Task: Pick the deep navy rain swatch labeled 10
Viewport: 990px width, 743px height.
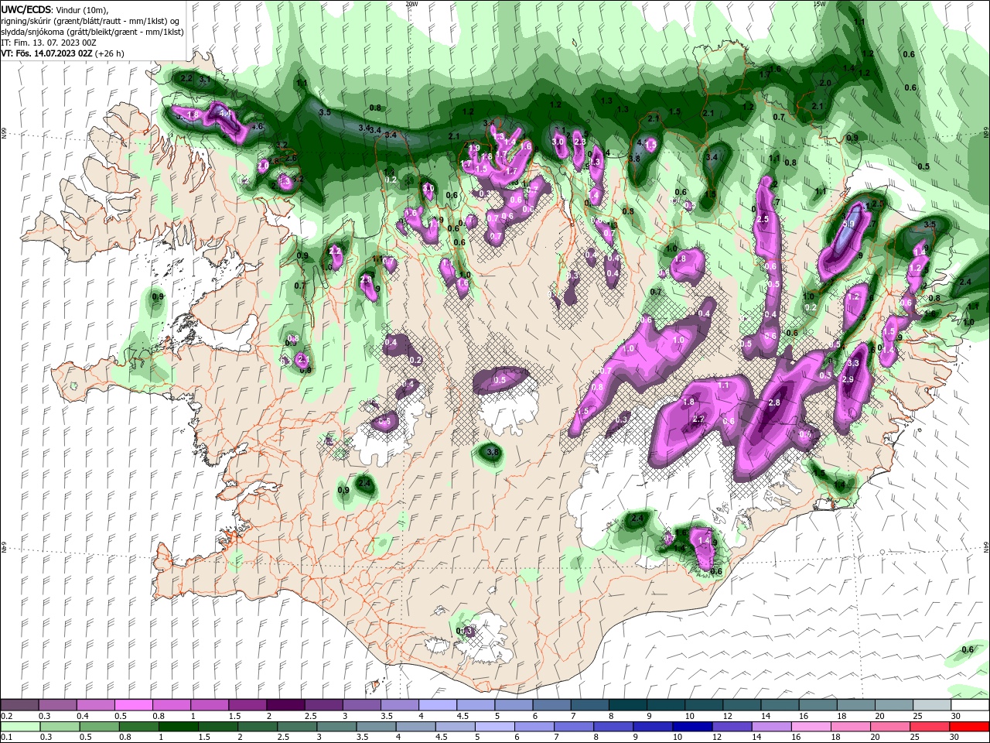Action: (694, 727)
